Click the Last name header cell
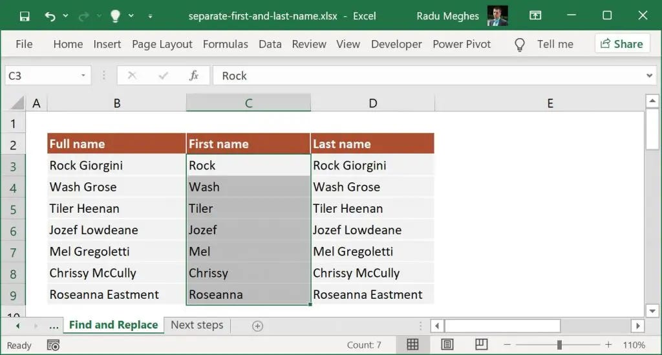 (x=372, y=144)
